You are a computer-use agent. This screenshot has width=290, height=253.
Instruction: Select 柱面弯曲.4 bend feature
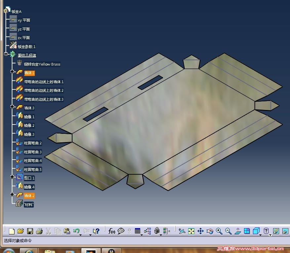click(33, 161)
